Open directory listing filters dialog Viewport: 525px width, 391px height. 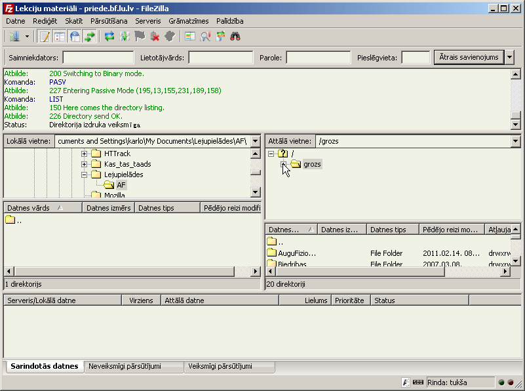pyautogui.click(x=190, y=36)
